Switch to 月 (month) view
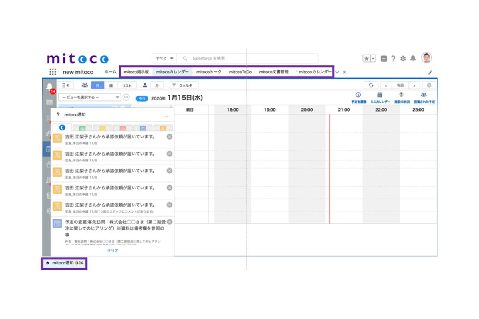The height and width of the screenshot is (319, 479). (156, 85)
